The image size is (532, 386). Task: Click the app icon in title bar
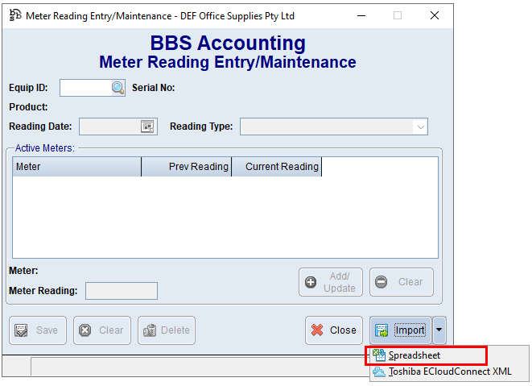[x=14, y=15]
